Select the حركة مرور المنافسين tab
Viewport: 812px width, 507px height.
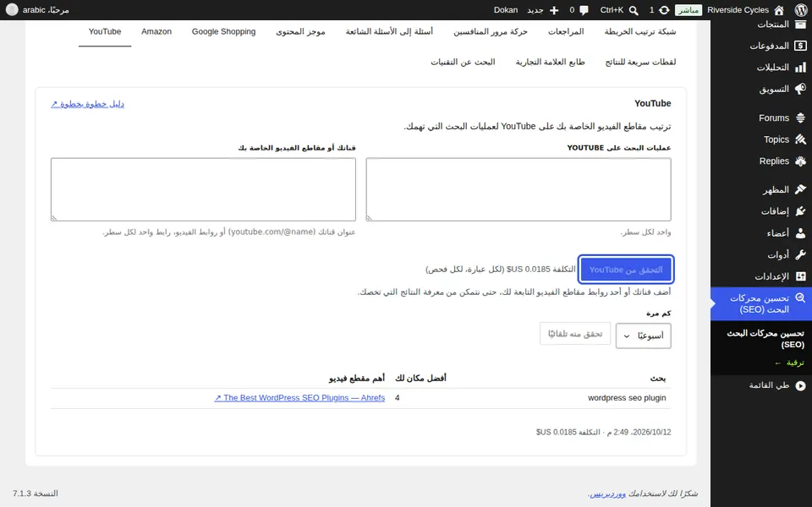tap(491, 31)
